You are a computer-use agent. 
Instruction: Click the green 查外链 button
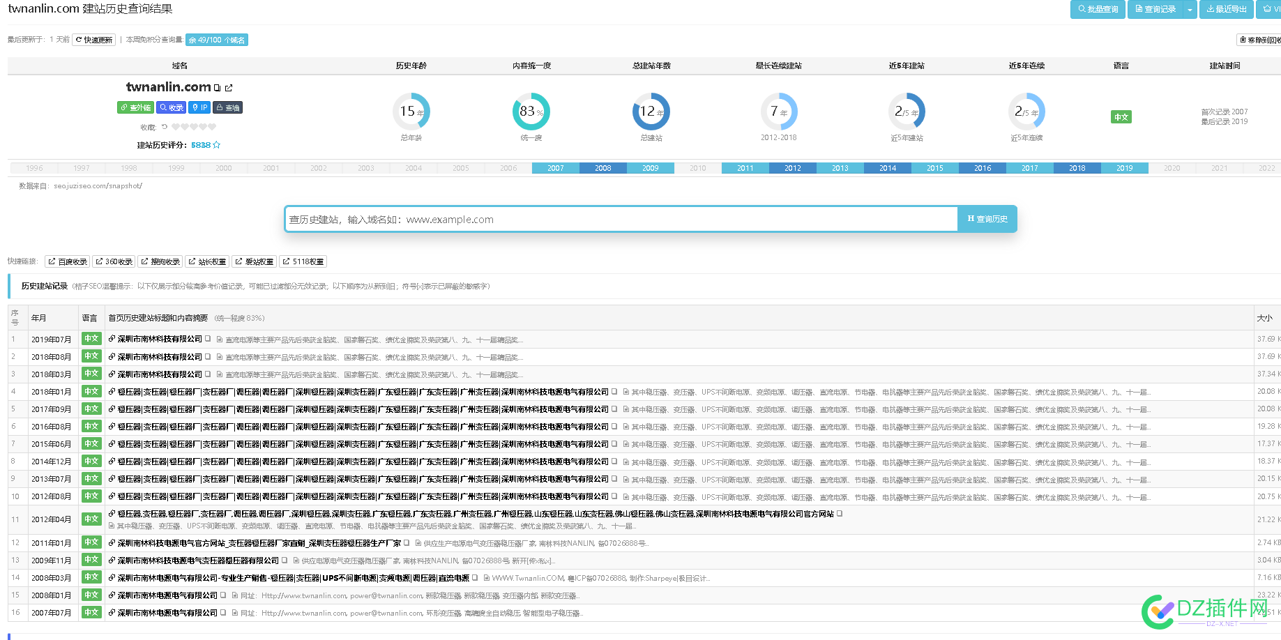[135, 107]
